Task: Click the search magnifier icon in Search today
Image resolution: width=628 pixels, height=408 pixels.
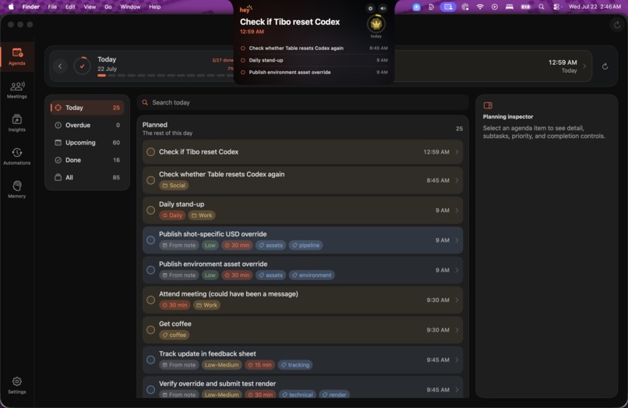Action: (145, 102)
